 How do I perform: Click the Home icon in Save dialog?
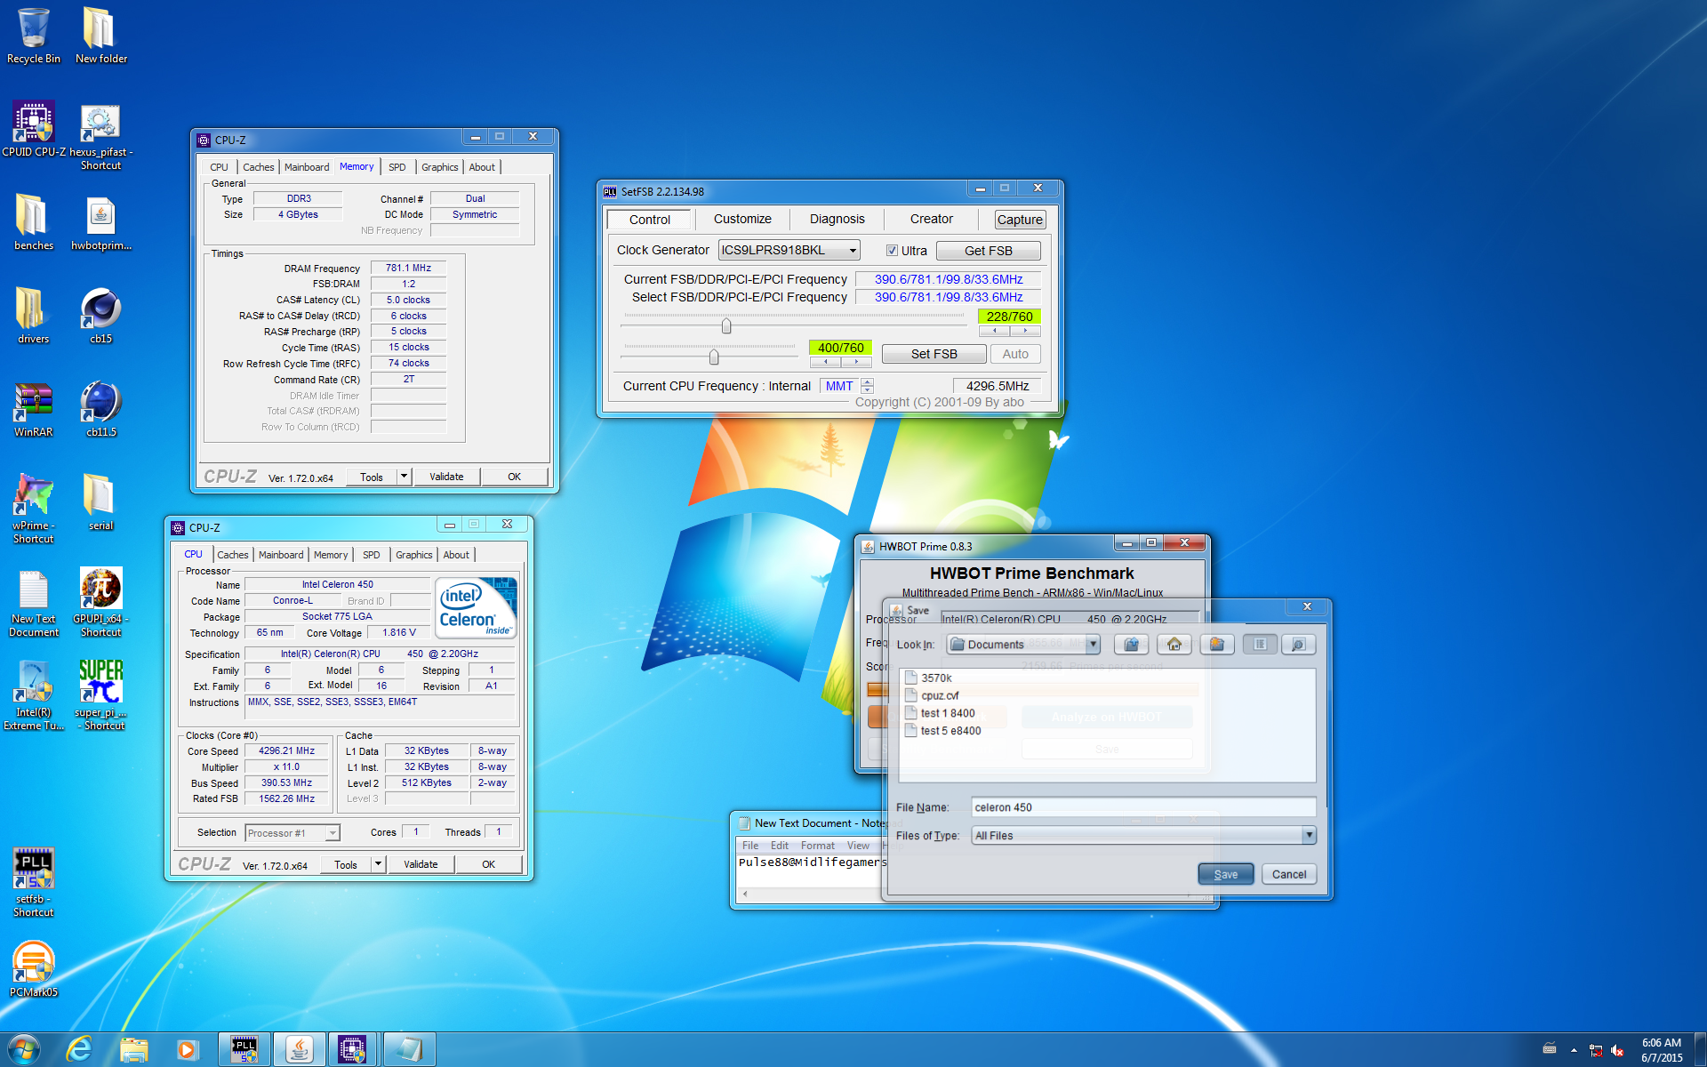point(1174,645)
